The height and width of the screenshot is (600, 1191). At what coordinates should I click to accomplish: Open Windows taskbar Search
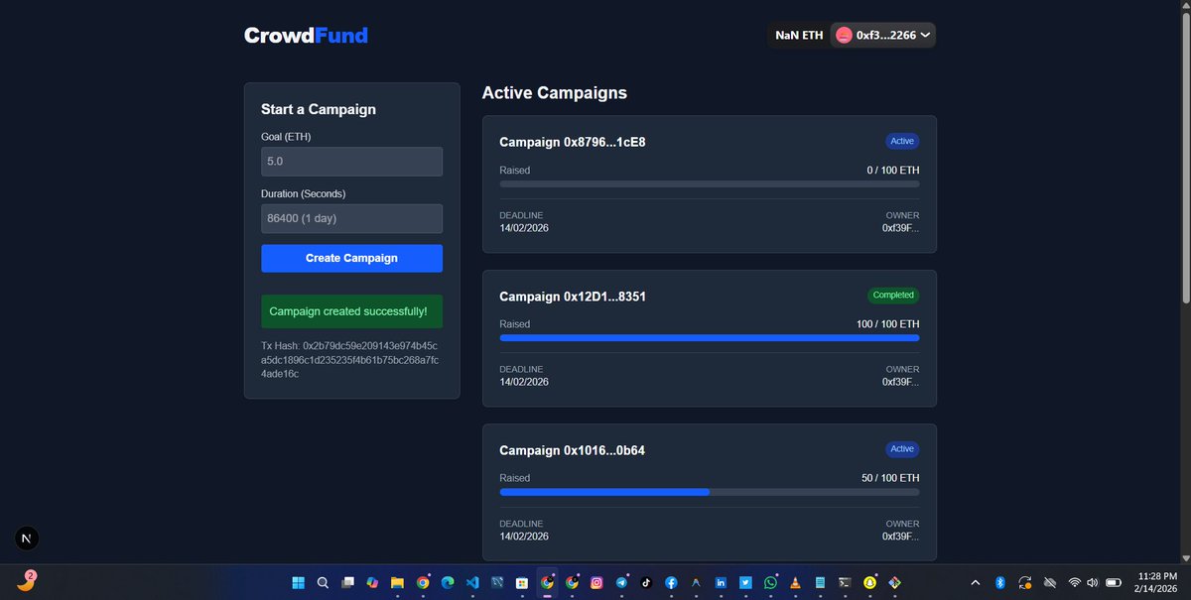(x=323, y=583)
